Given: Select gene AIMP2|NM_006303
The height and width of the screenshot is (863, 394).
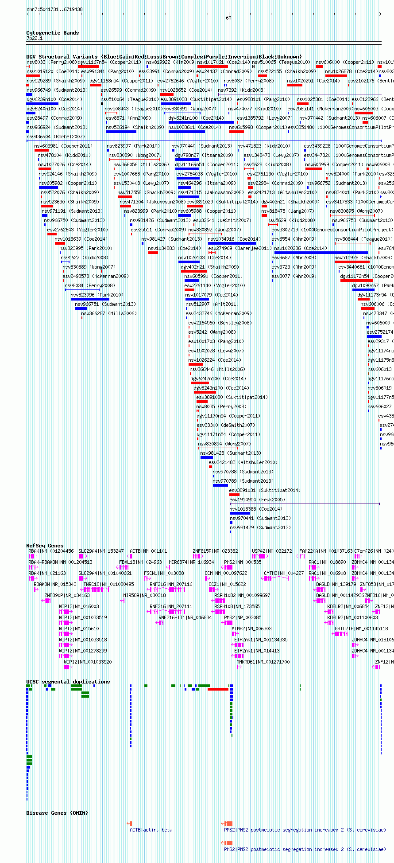Looking at the screenshot, I should (252, 629).
